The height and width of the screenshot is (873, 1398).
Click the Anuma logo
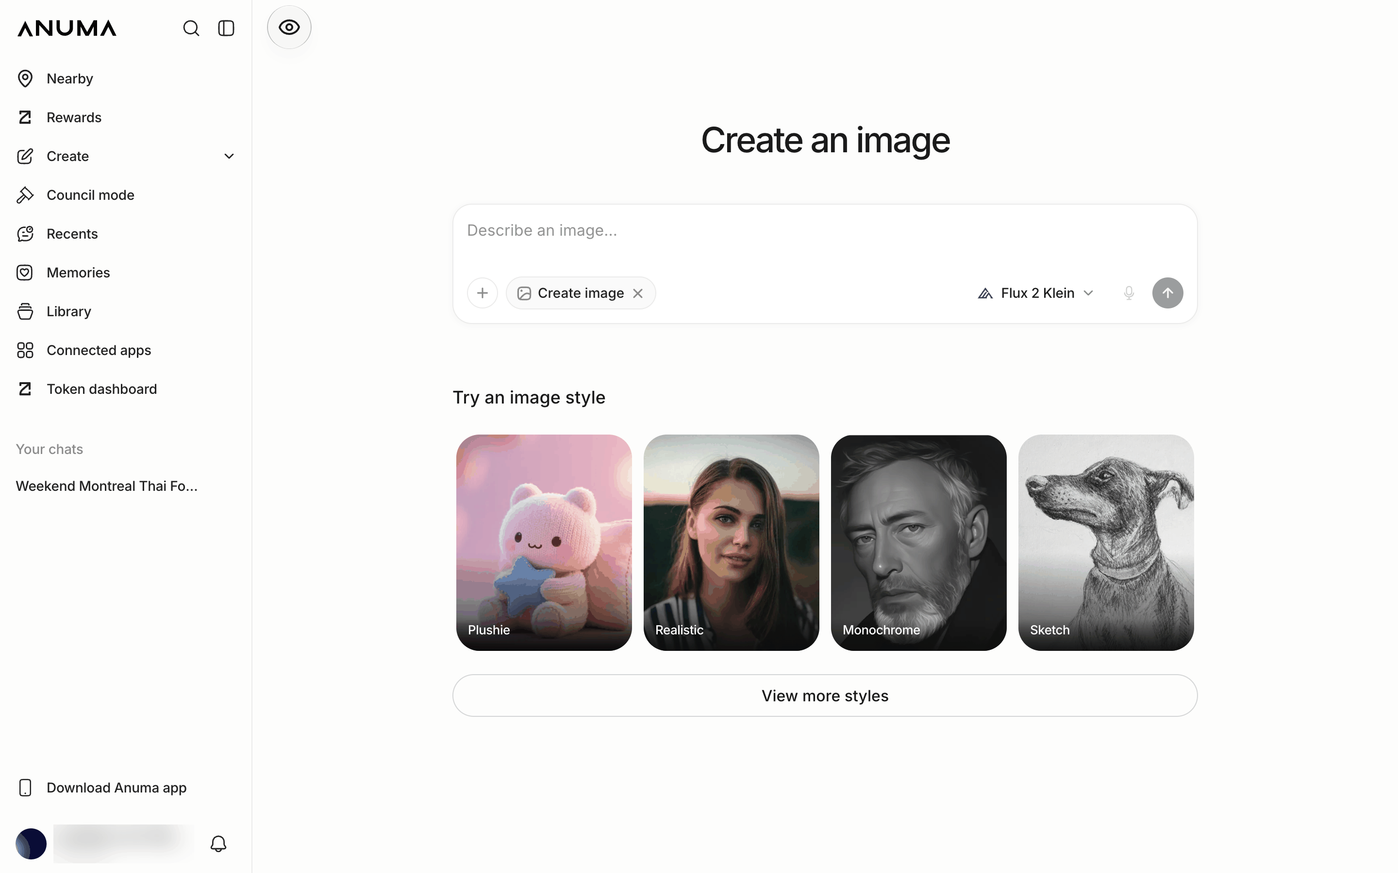click(x=67, y=28)
